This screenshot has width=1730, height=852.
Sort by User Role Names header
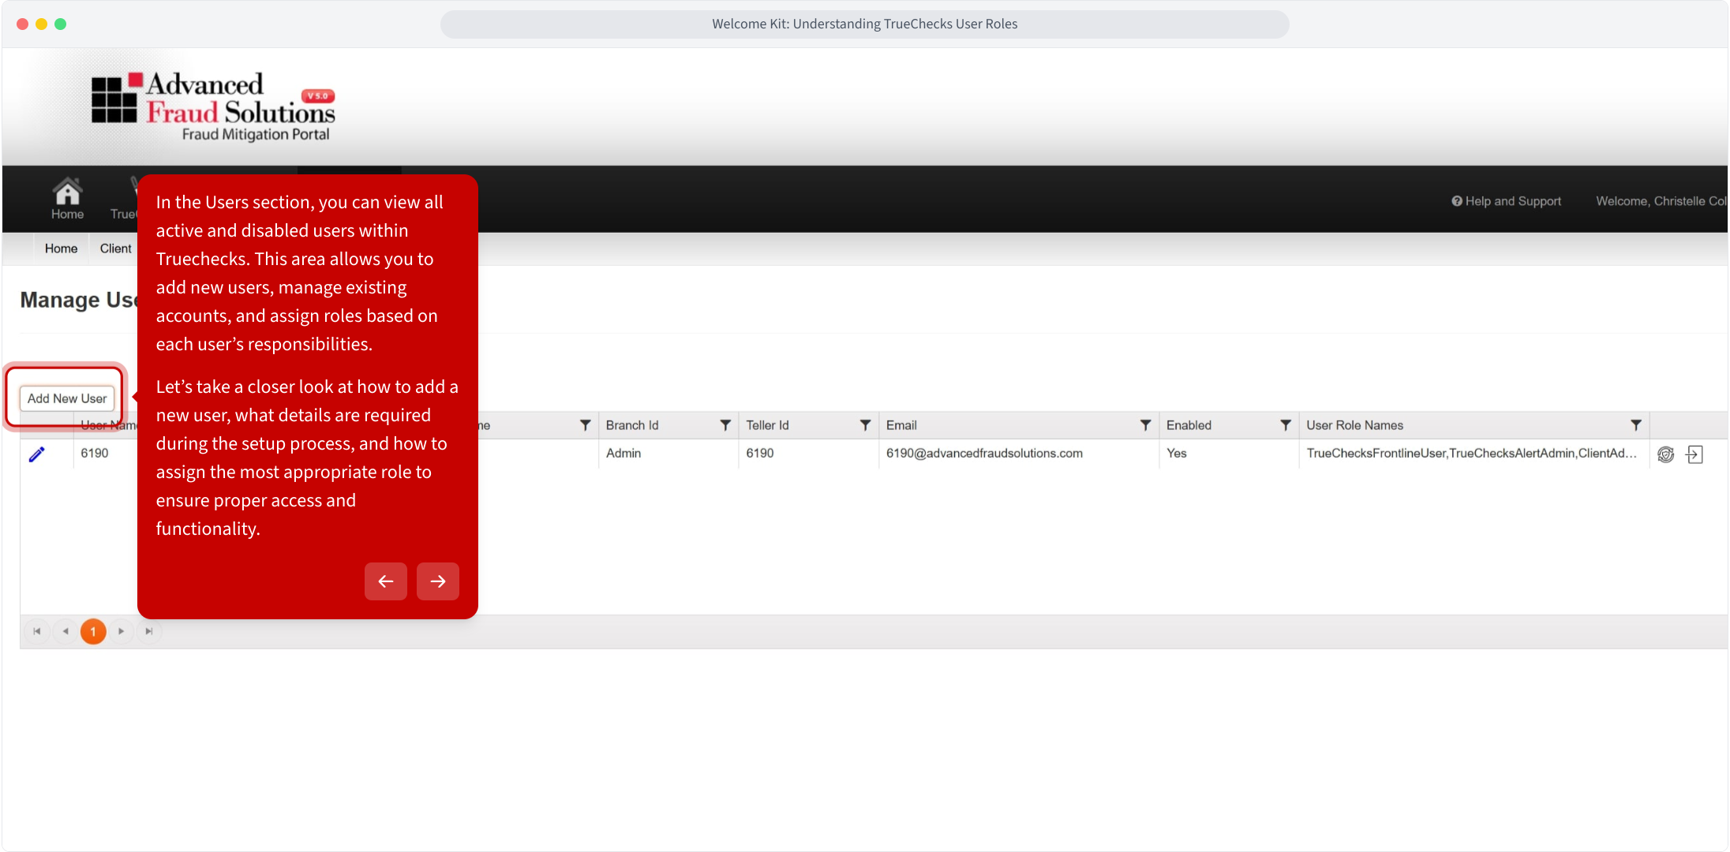click(1354, 425)
